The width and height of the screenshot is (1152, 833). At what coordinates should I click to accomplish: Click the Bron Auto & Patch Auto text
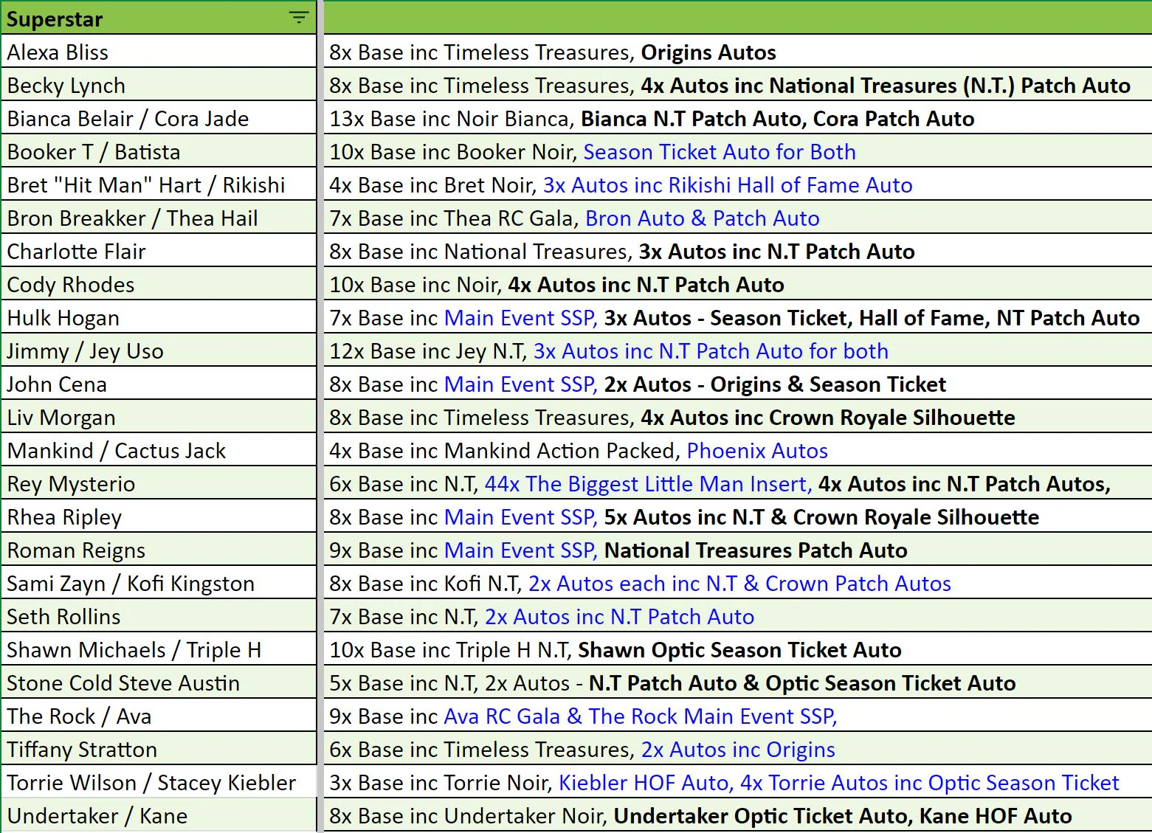click(x=703, y=218)
